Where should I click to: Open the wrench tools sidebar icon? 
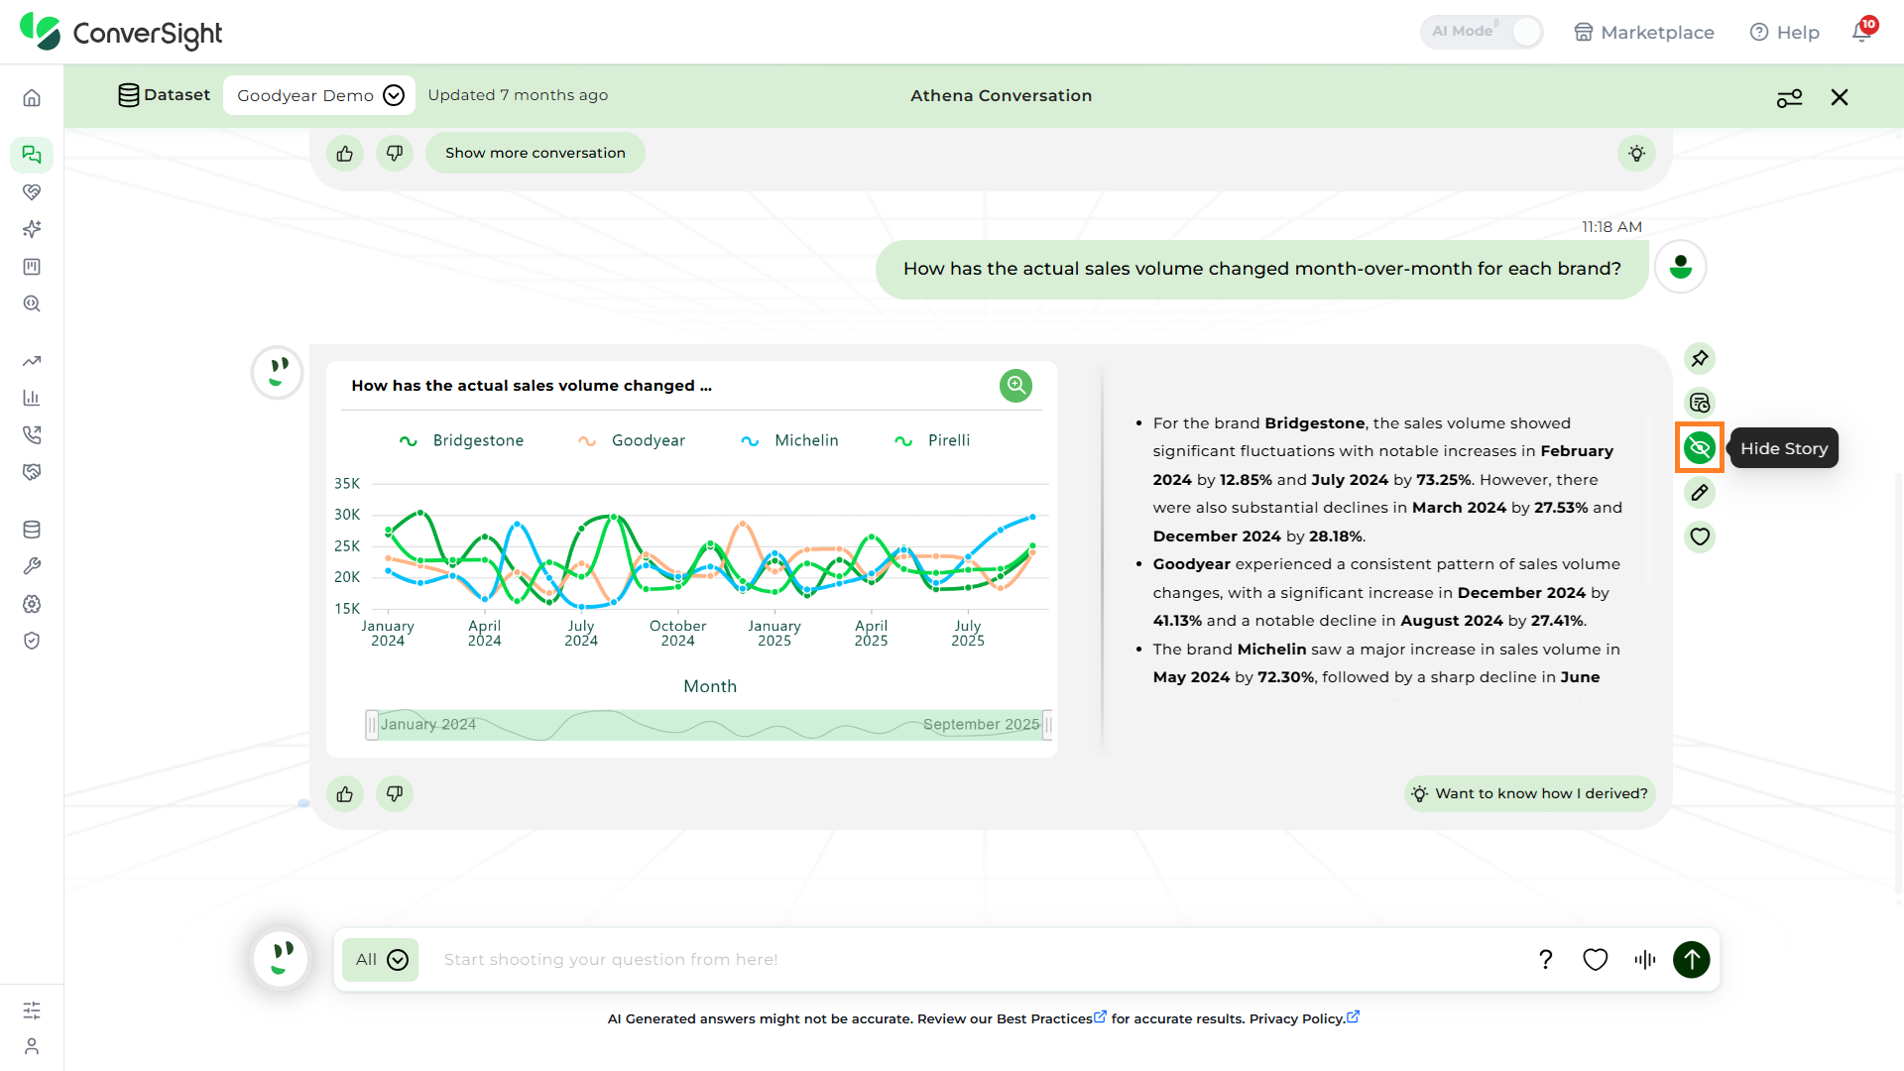32,566
